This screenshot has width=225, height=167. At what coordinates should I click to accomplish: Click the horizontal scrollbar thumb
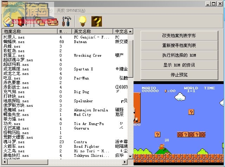coord(28,162)
